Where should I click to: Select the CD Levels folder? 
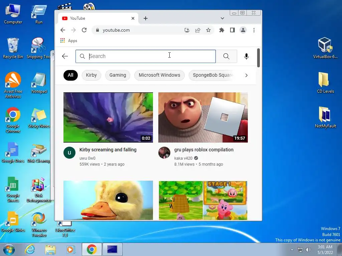(x=325, y=83)
